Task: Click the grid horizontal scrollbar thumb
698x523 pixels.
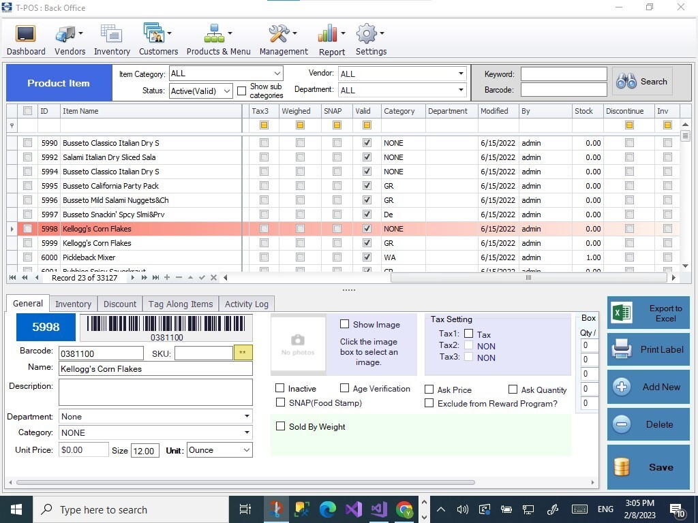Action: (x=528, y=278)
